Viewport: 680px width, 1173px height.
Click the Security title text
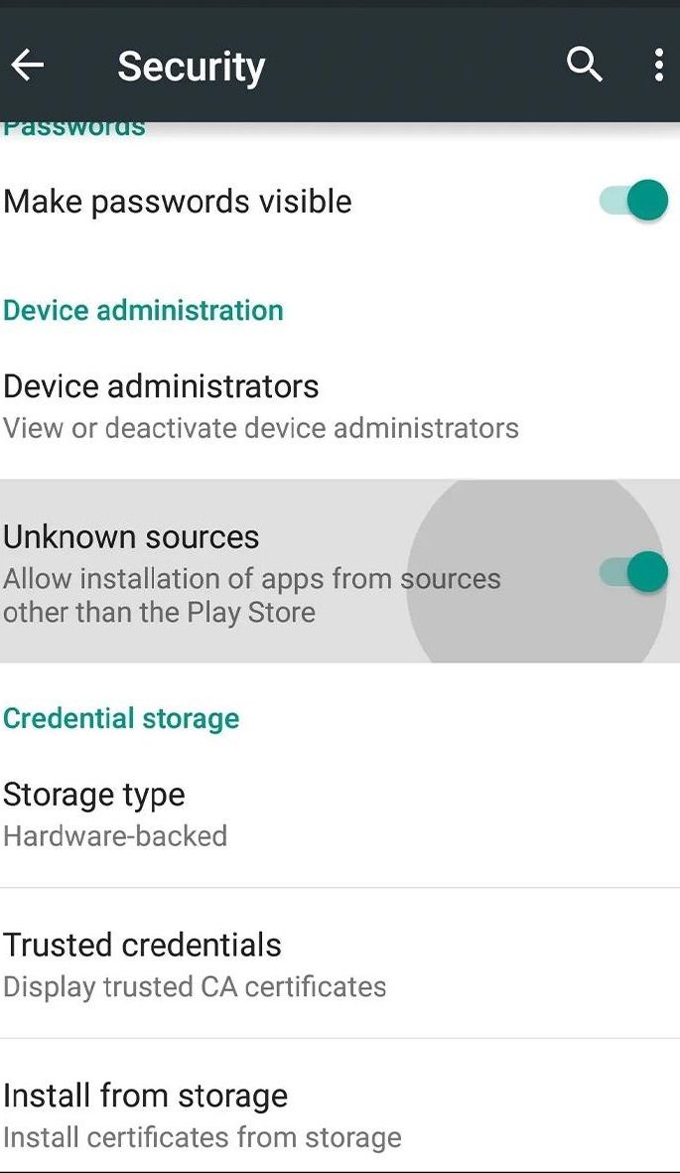pos(191,67)
